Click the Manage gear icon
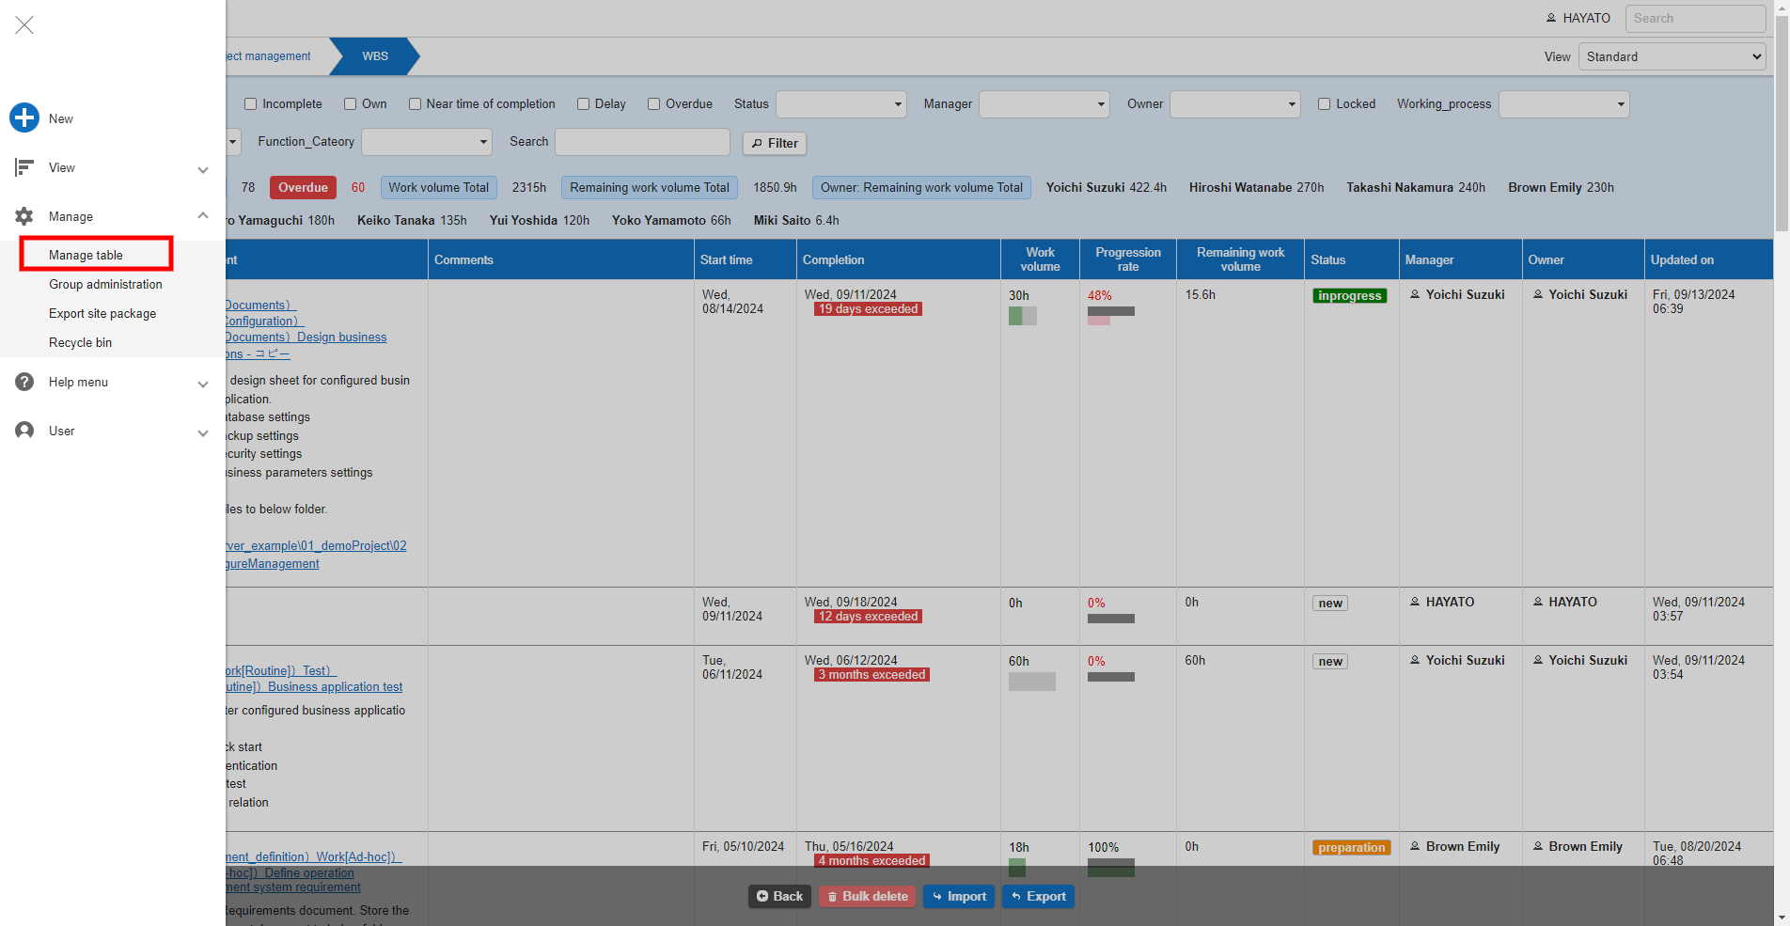1790x926 pixels. (x=24, y=216)
